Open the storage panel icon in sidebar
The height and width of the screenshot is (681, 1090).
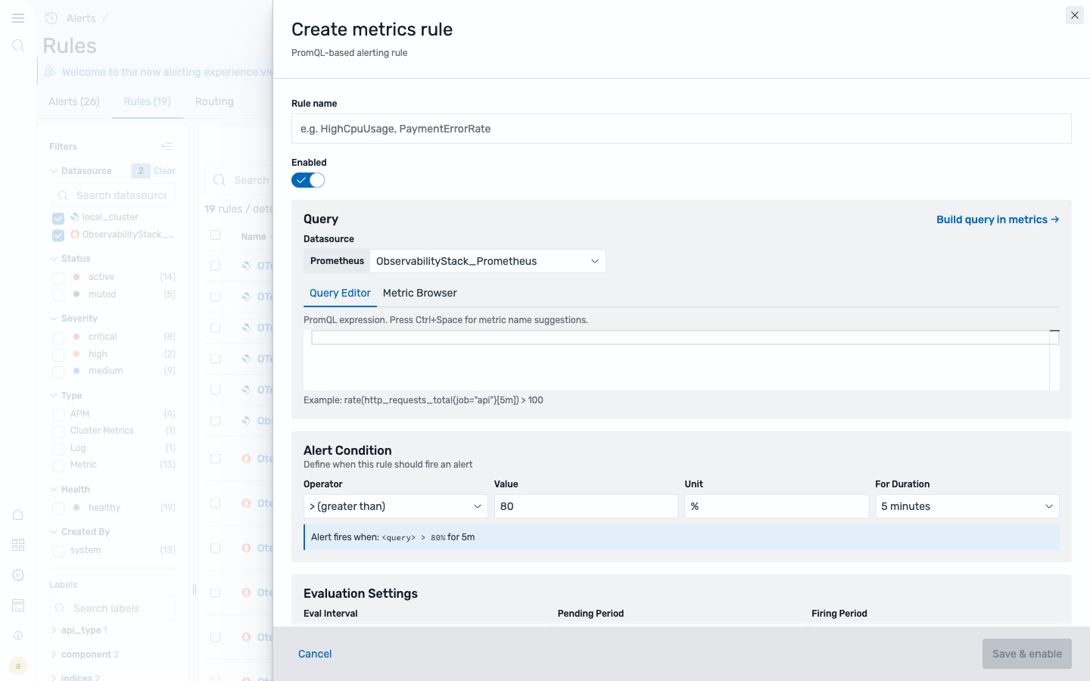click(x=18, y=605)
